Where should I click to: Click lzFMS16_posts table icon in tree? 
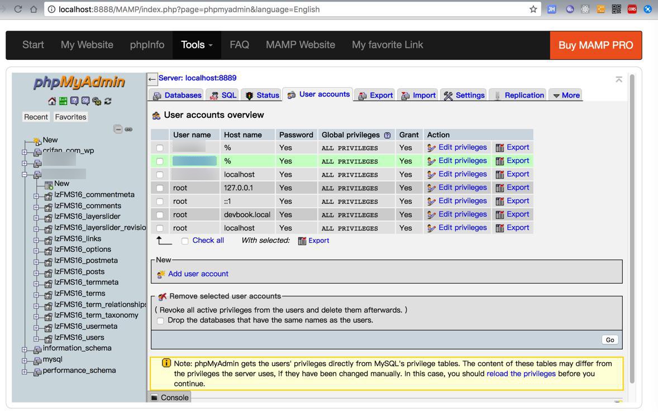pyautogui.click(x=48, y=272)
